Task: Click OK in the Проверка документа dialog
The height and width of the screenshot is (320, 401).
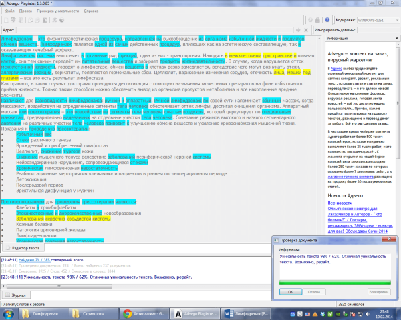Action: tap(291, 292)
